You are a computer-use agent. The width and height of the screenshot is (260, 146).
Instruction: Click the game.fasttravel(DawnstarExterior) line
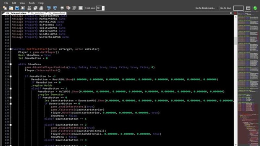[78, 110]
